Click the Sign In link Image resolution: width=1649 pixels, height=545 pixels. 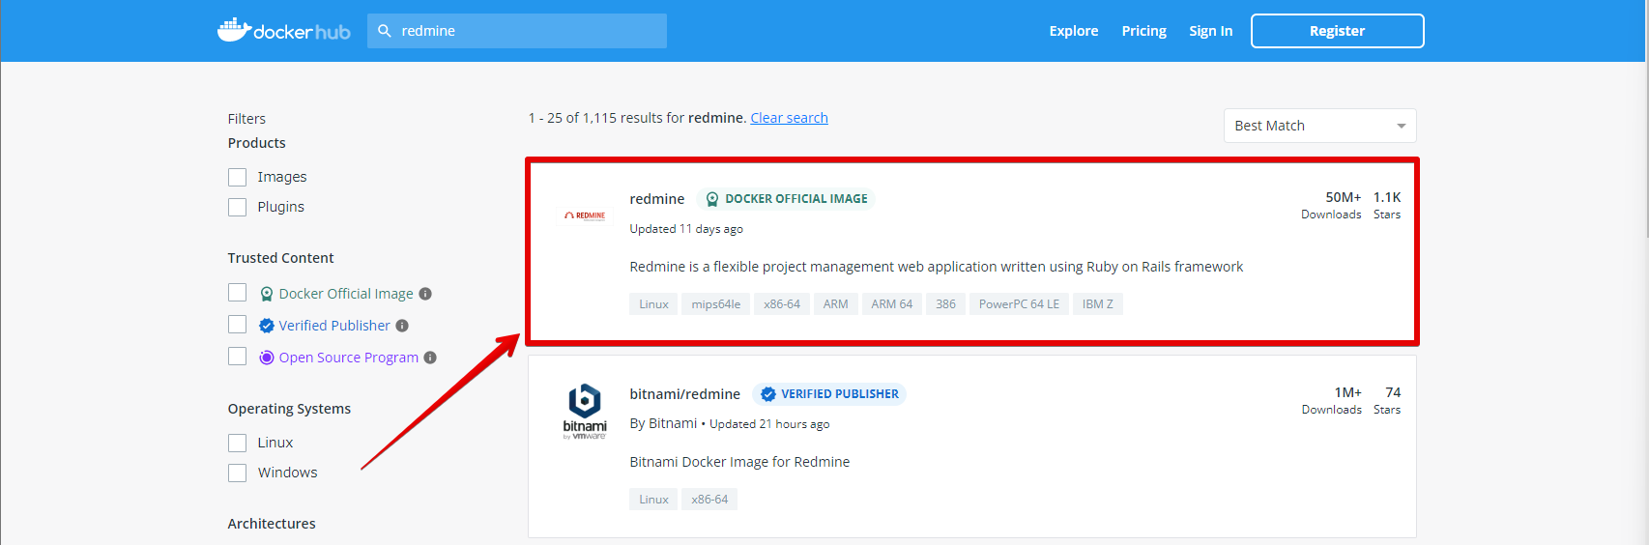1210,31
